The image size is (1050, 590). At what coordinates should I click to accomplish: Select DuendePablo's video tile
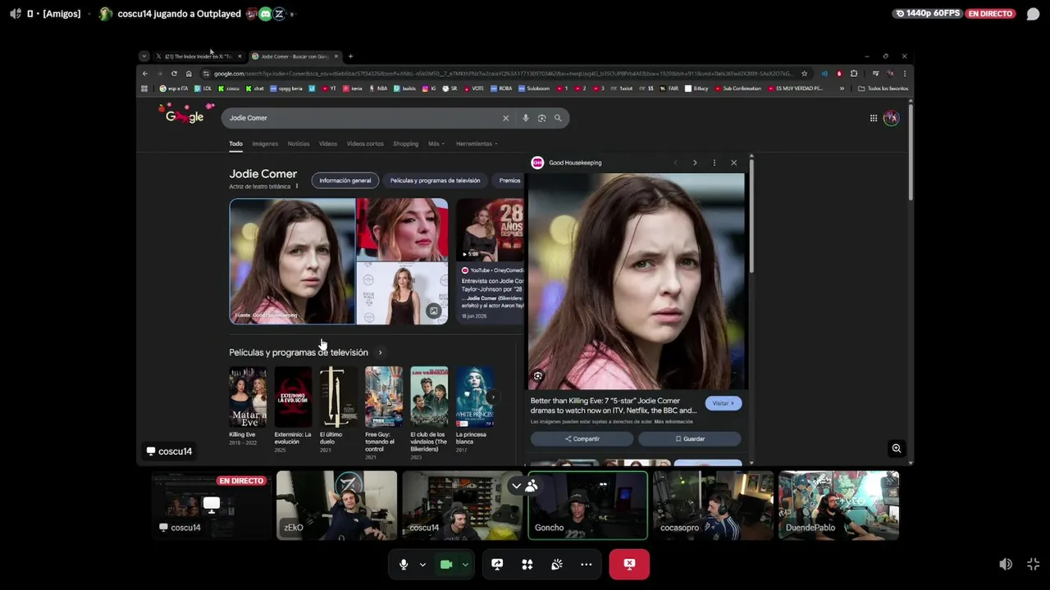[x=838, y=506]
